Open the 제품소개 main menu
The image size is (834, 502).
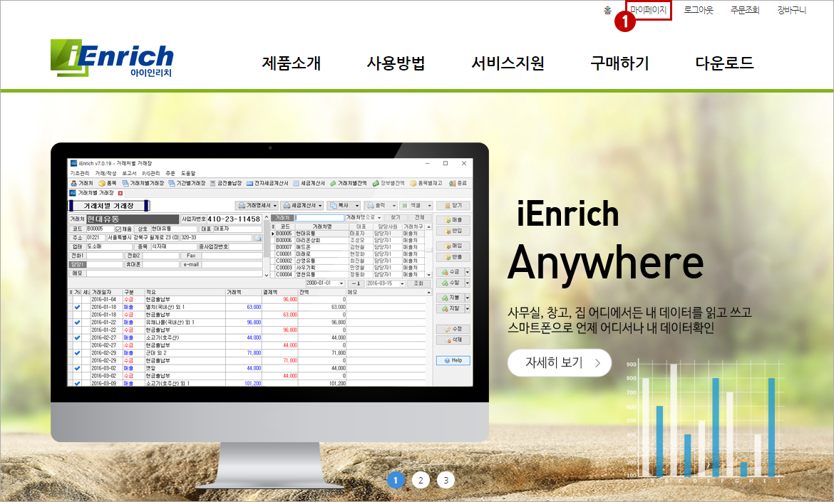291,63
